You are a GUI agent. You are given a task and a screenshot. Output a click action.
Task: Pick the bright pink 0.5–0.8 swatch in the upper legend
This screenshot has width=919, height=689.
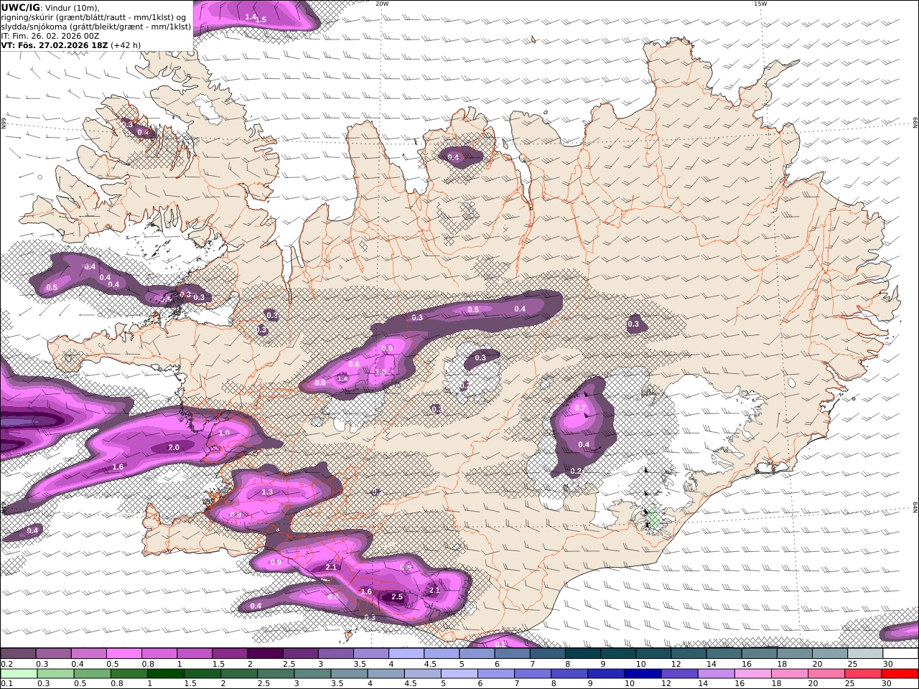click(x=123, y=653)
